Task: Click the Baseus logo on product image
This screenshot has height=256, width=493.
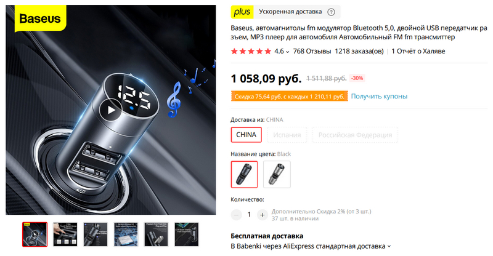Action: pyautogui.click(x=40, y=18)
